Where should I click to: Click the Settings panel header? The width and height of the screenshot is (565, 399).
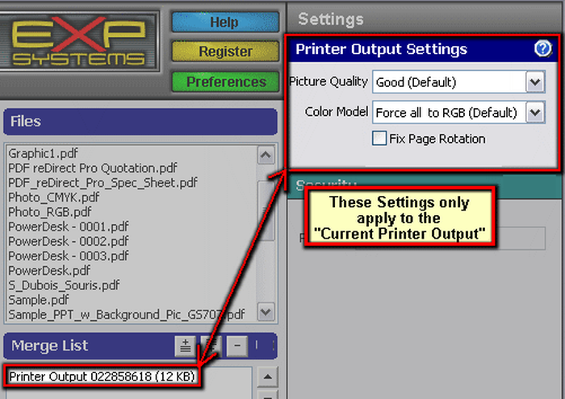click(x=425, y=19)
